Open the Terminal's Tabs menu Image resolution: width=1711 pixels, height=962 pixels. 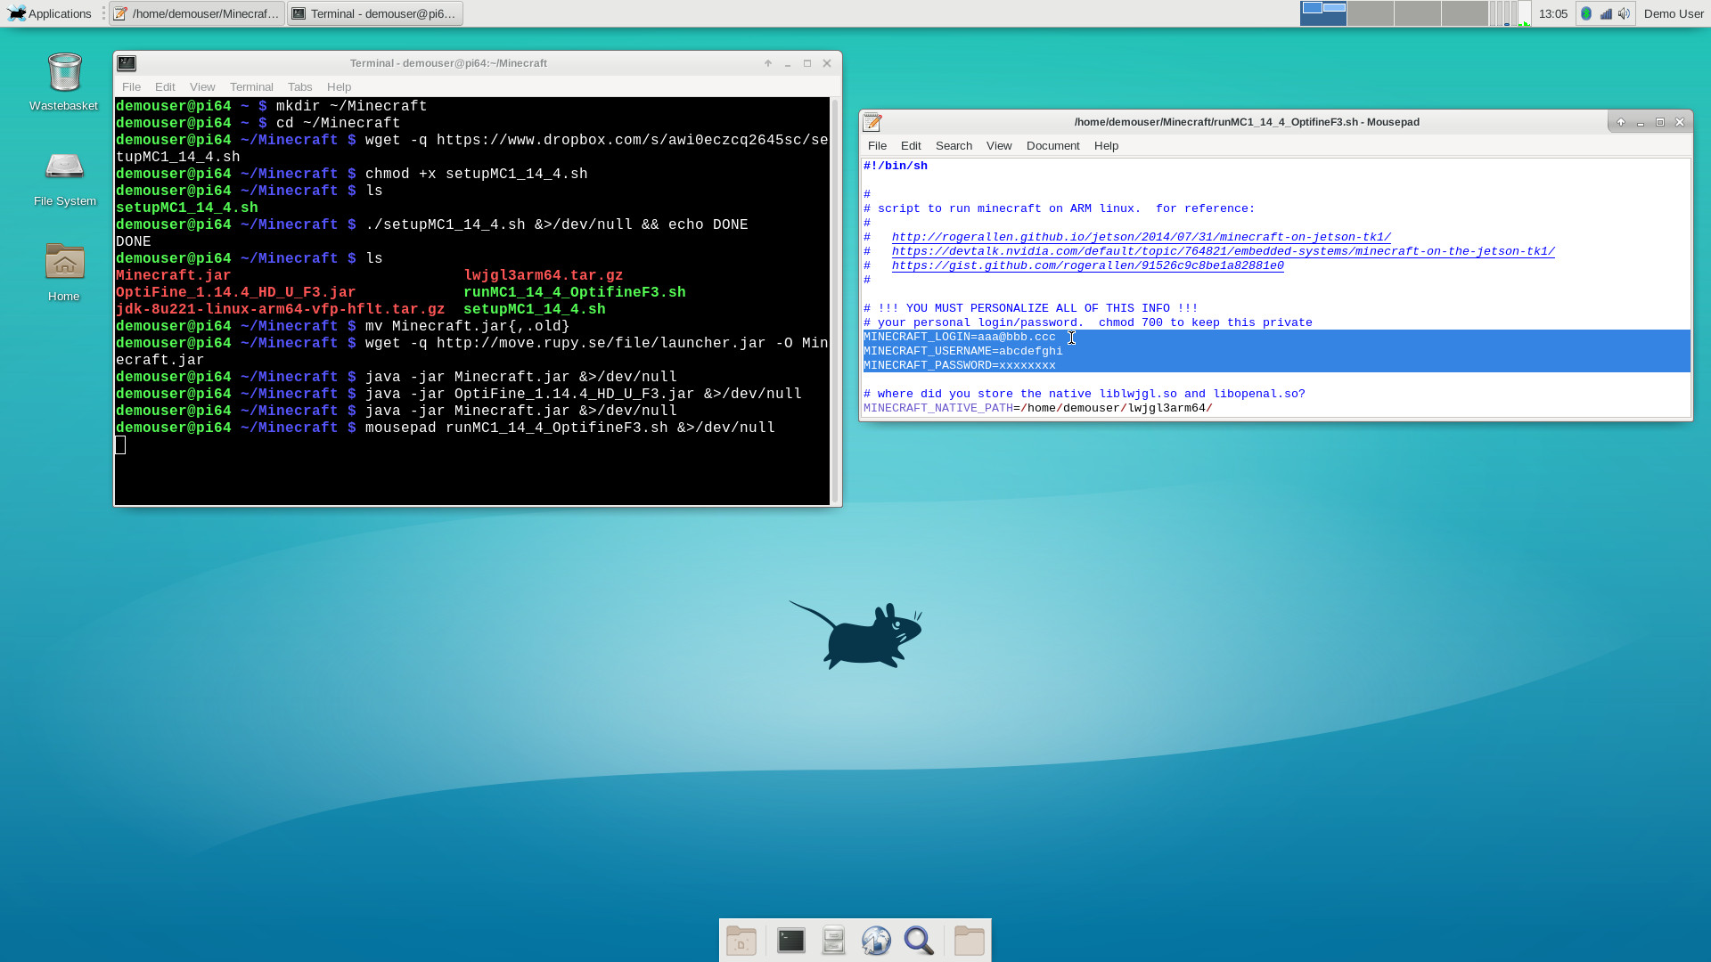[299, 87]
